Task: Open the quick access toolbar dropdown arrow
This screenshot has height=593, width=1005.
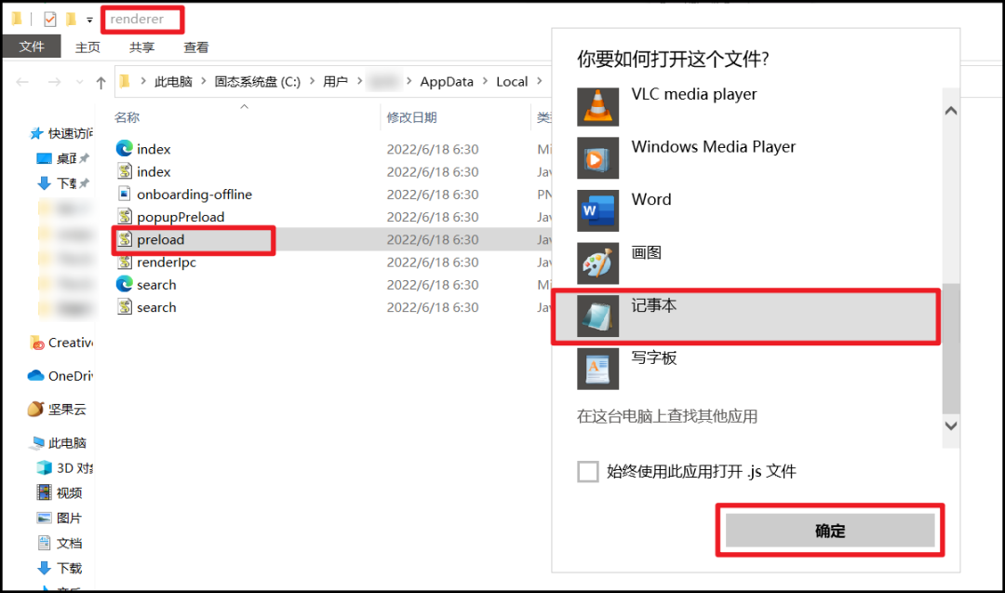Action: point(89,20)
